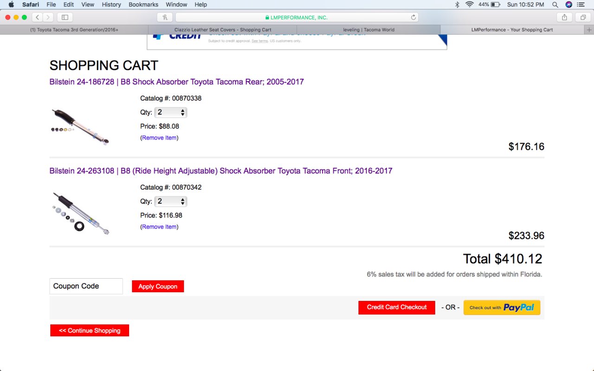
Task: Click the front shock absorber thumbnail
Action: (x=81, y=213)
